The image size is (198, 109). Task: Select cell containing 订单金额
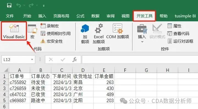[x=104, y=76]
